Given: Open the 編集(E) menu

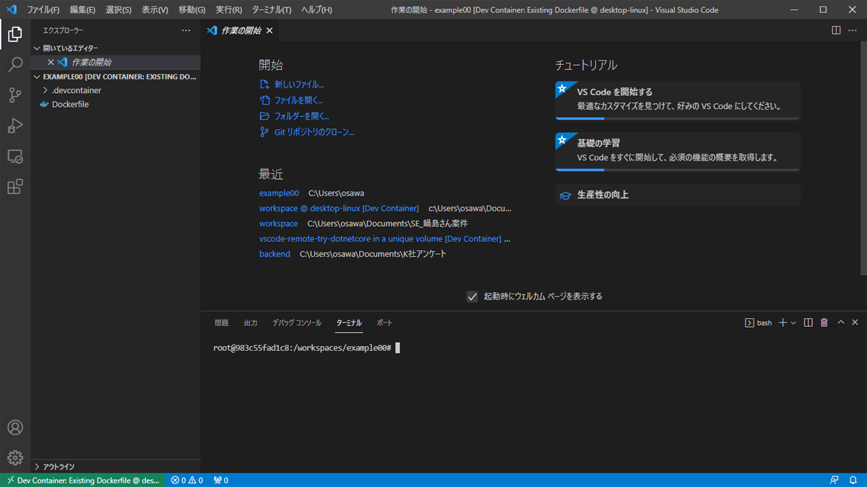Looking at the screenshot, I should (82, 10).
